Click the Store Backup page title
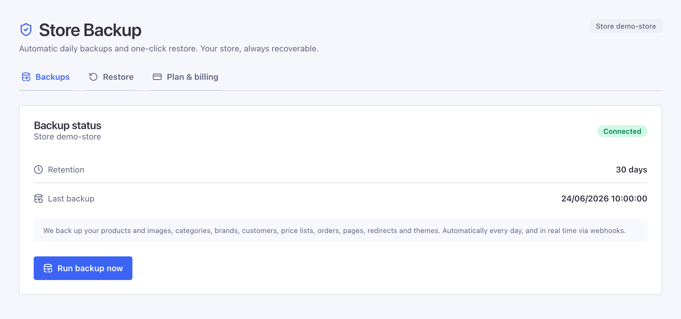 coord(90,30)
